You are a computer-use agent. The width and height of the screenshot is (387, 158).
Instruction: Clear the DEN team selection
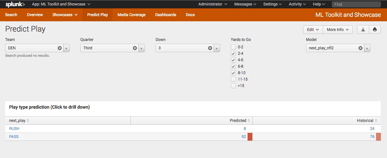click(60, 48)
